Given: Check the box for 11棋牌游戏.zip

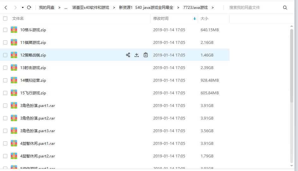Looking at the screenshot, I should [5, 43].
